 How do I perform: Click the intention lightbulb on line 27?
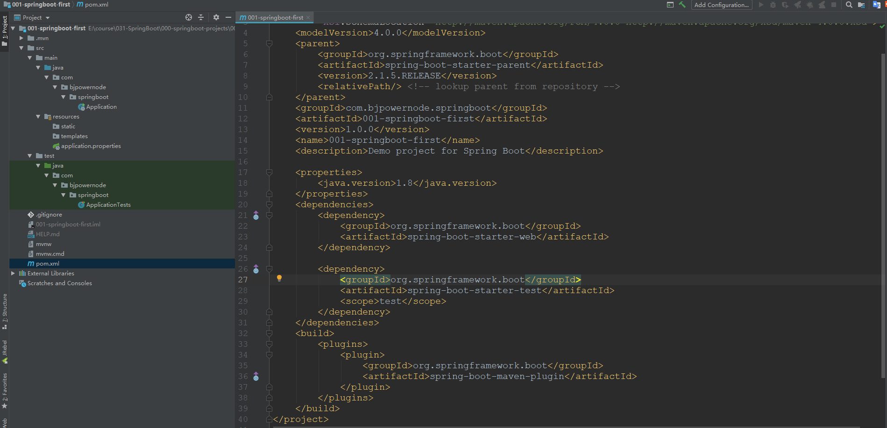(x=279, y=278)
